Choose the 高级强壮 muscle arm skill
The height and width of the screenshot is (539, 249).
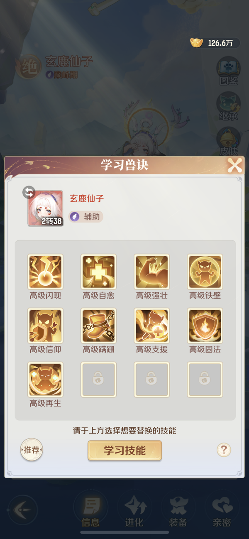tap(152, 272)
